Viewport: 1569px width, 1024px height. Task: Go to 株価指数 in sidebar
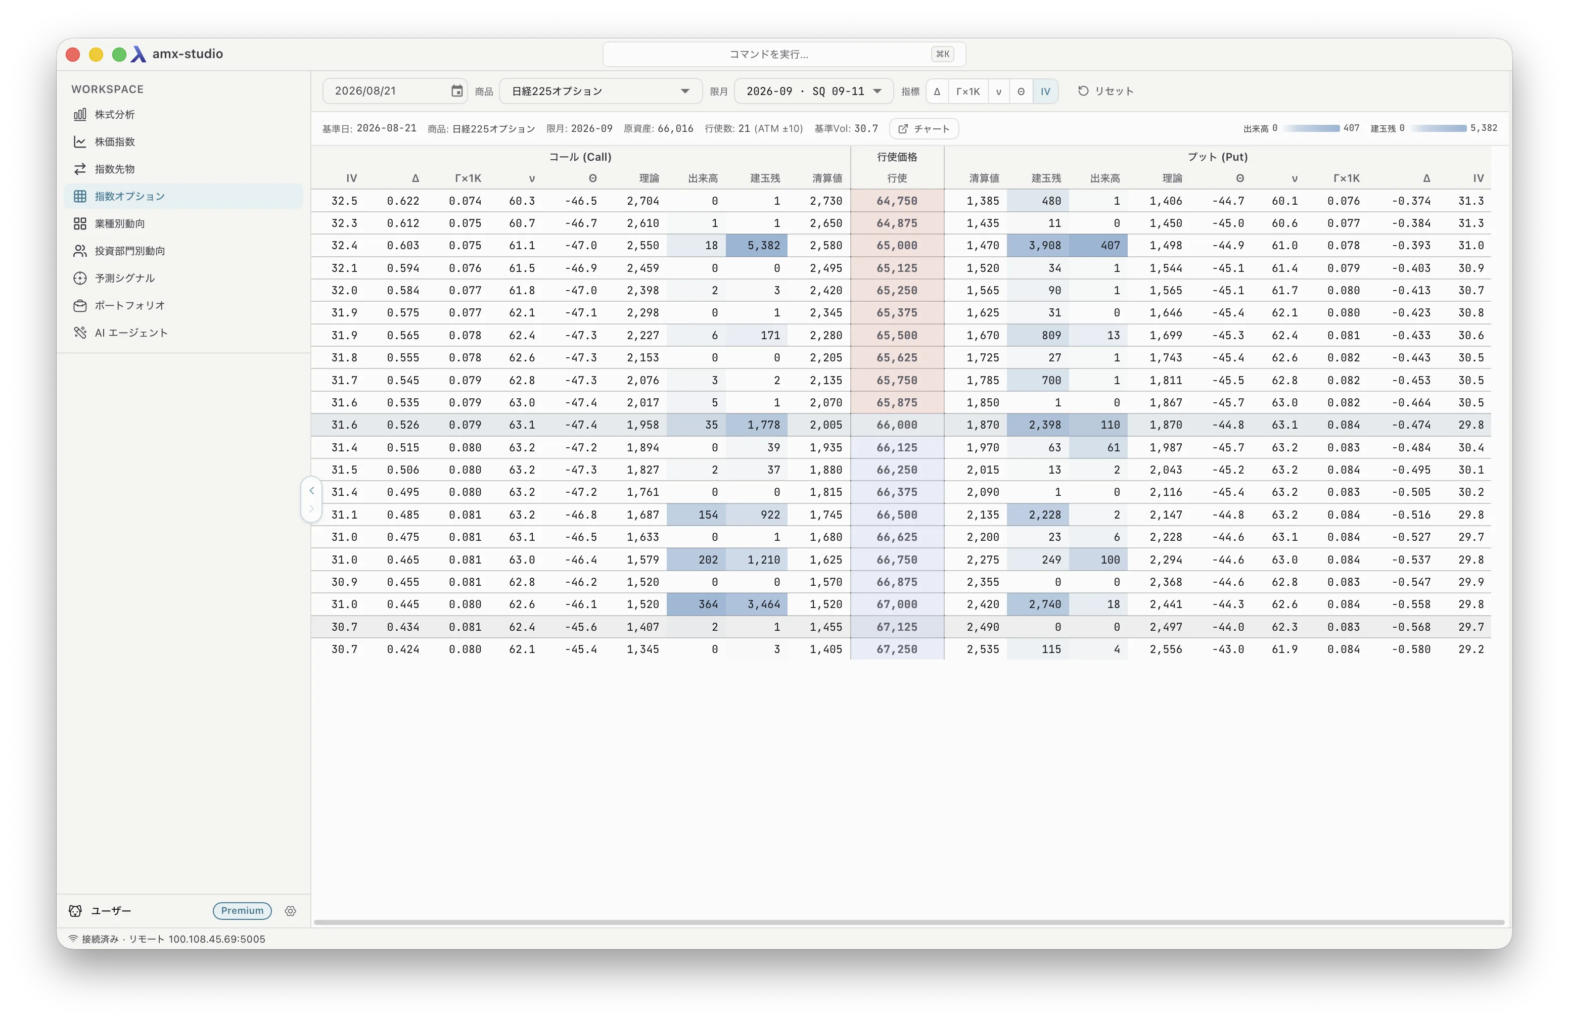pos(183,142)
